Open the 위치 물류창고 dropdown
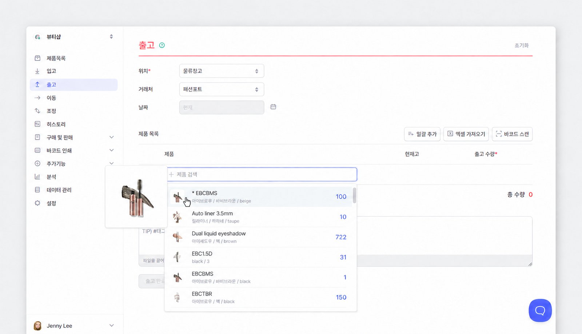 click(222, 71)
